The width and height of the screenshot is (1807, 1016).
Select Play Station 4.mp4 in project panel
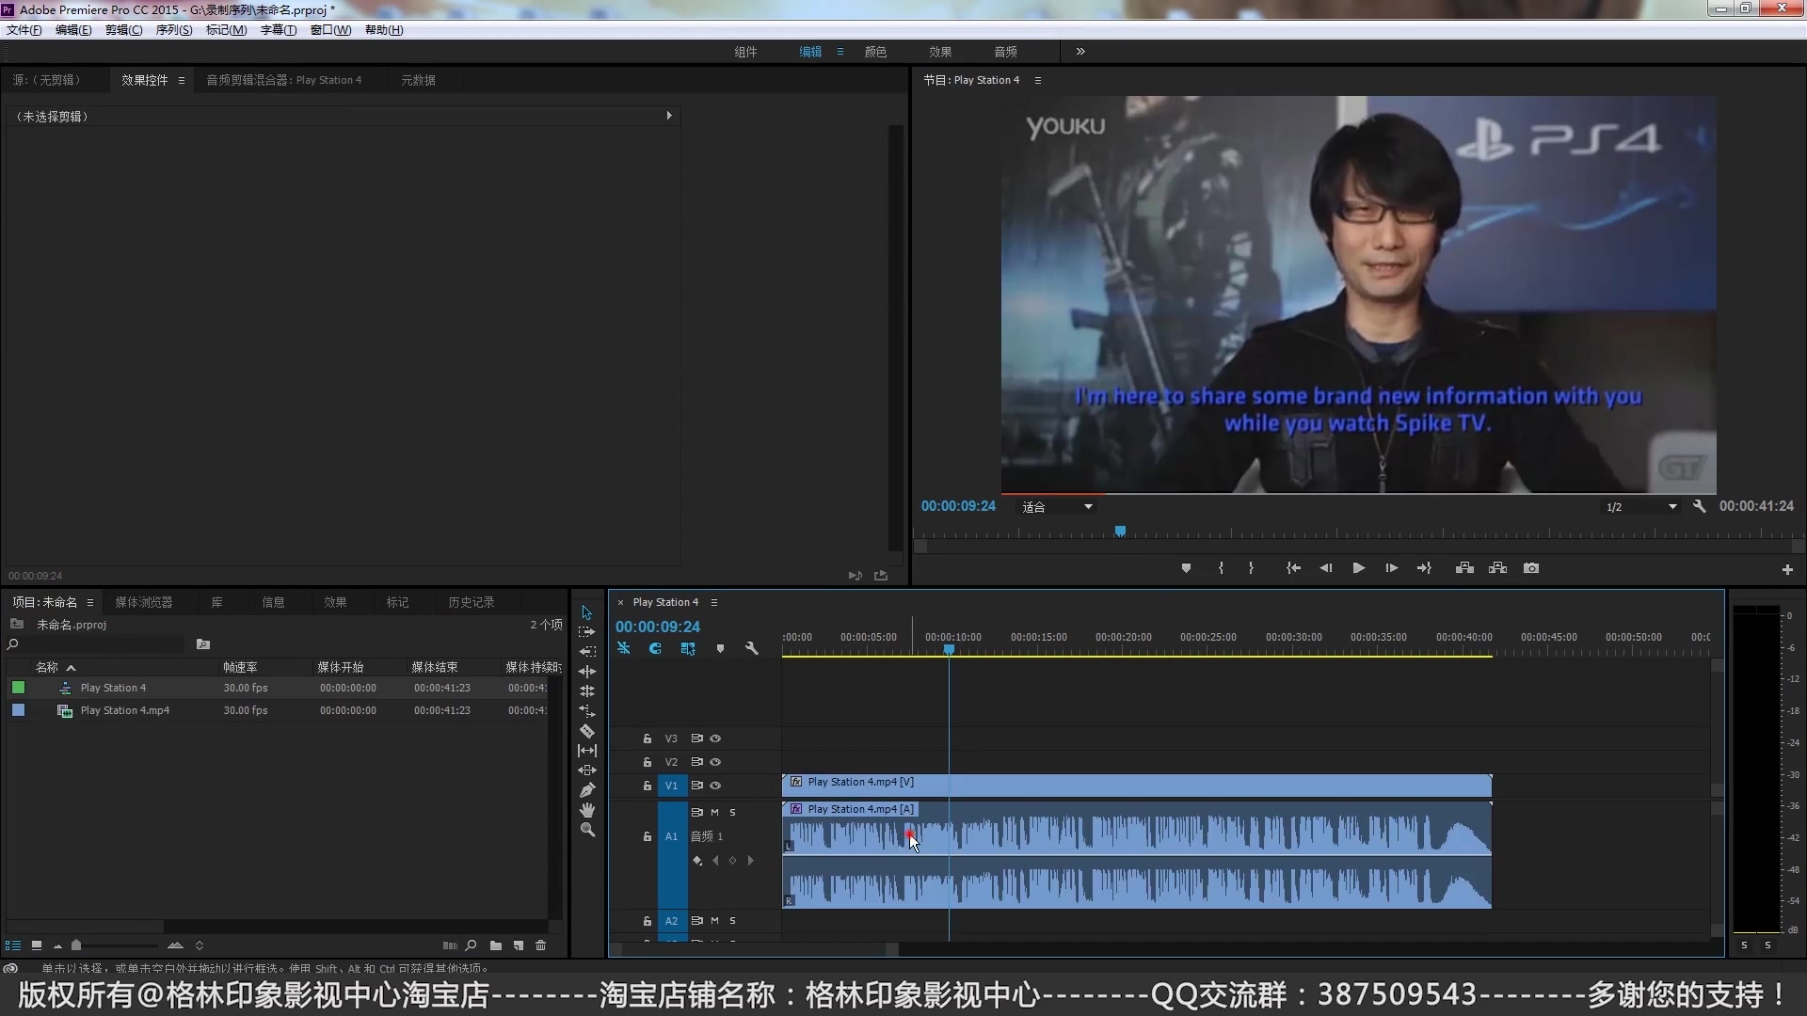click(124, 711)
